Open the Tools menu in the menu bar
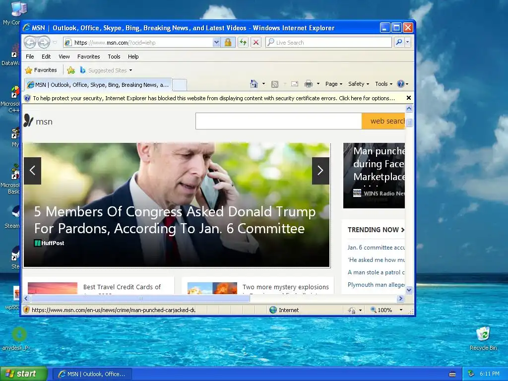The width and height of the screenshot is (508, 381). pyautogui.click(x=114, y=57)
